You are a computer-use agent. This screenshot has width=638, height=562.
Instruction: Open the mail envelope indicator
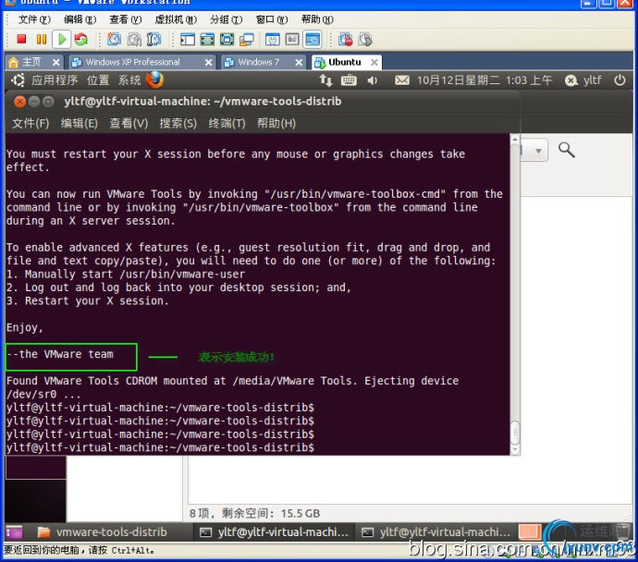[x=402, y=80]
